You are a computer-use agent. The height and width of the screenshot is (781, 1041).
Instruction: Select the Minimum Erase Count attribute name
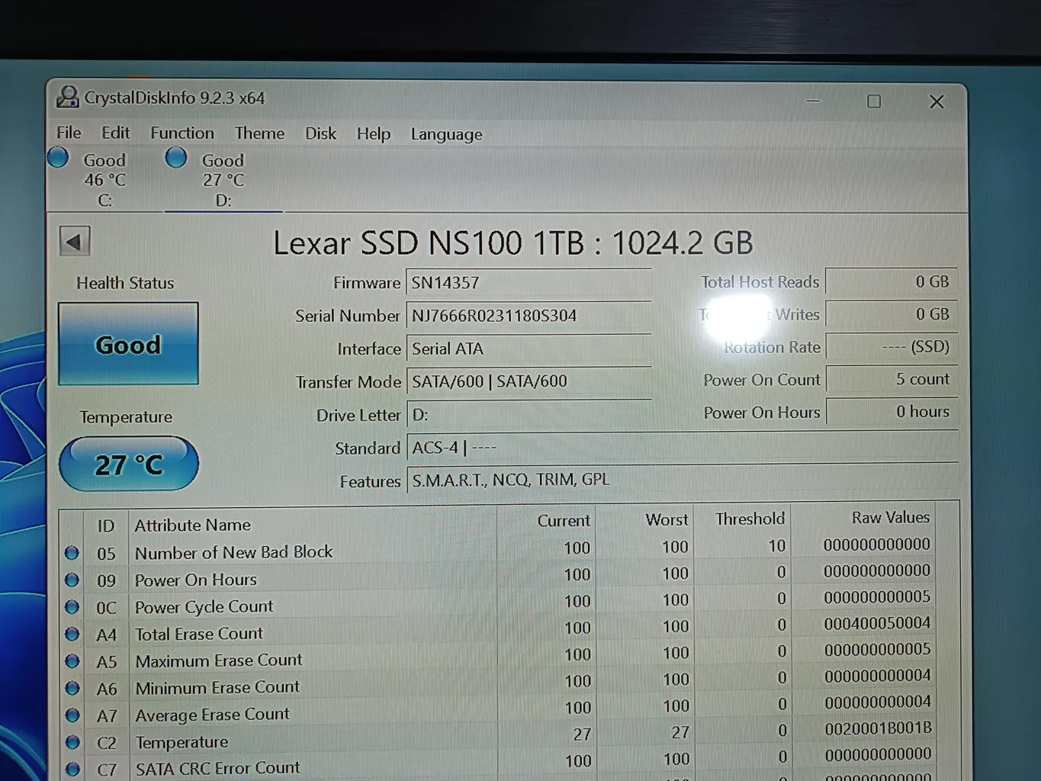tap(217, 687)
